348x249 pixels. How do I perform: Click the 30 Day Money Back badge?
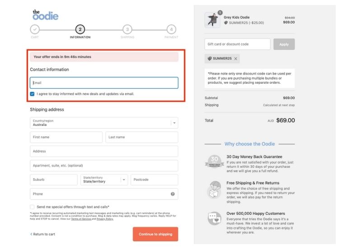click(214, 161)
